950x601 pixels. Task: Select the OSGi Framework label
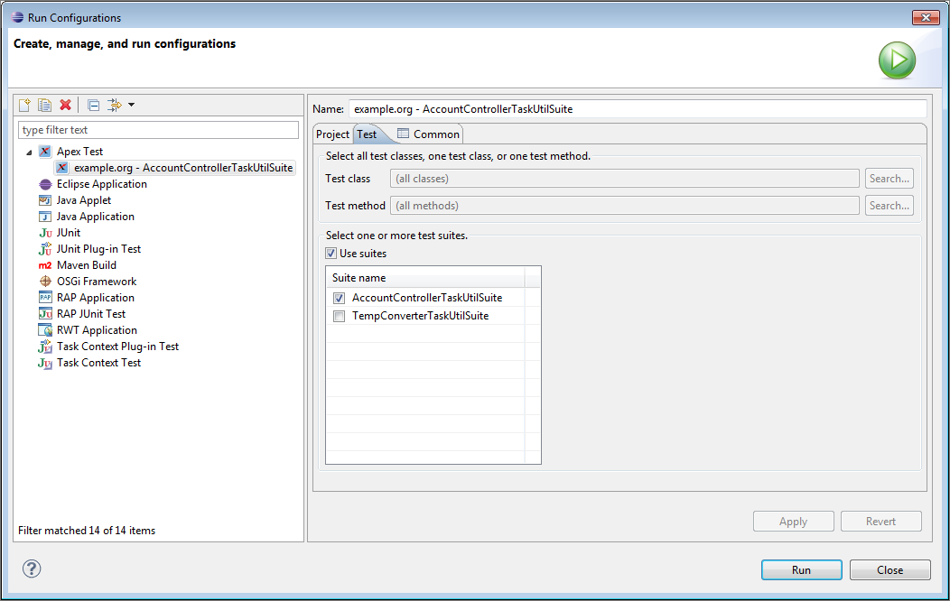[97, 282]
